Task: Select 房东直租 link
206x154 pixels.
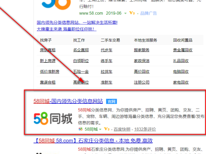Action: 48,50
